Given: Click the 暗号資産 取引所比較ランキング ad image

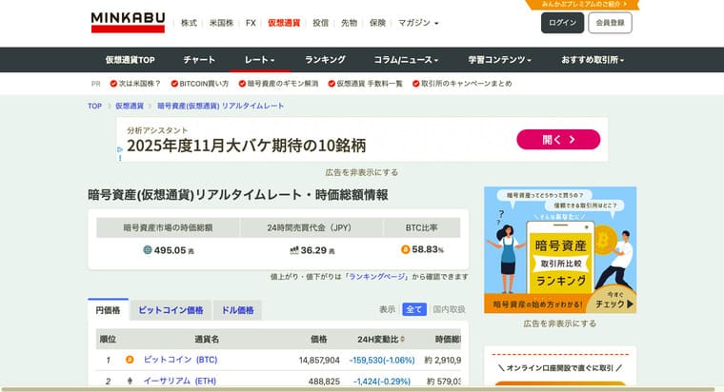Looking at the screenshot, I should pos(560,250).
